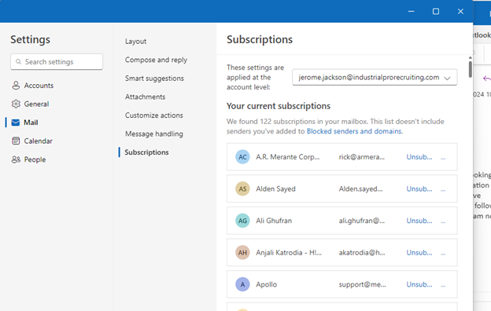Screen dimensions: 491x311
Task: Click the AC avatar for A.R. Merante
Action: (242, 157)
